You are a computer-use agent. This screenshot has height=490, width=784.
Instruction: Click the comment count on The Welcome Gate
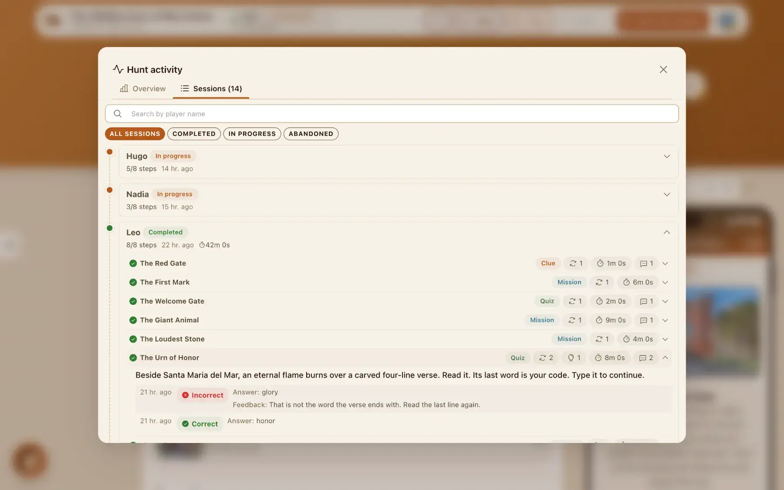tap(647, 301)
